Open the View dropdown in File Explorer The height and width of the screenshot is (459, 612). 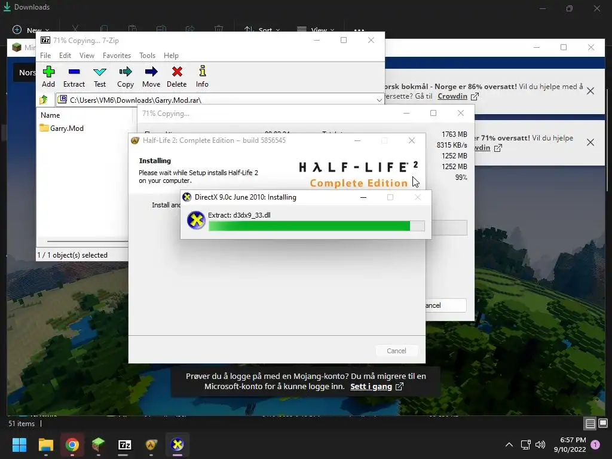pyautogui.click(x=316, y=30)
